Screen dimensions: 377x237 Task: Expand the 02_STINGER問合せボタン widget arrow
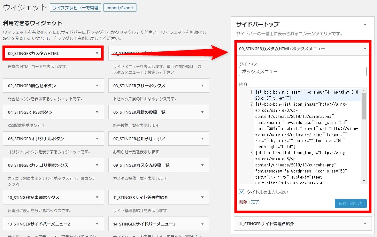click(x=97, y=86)
